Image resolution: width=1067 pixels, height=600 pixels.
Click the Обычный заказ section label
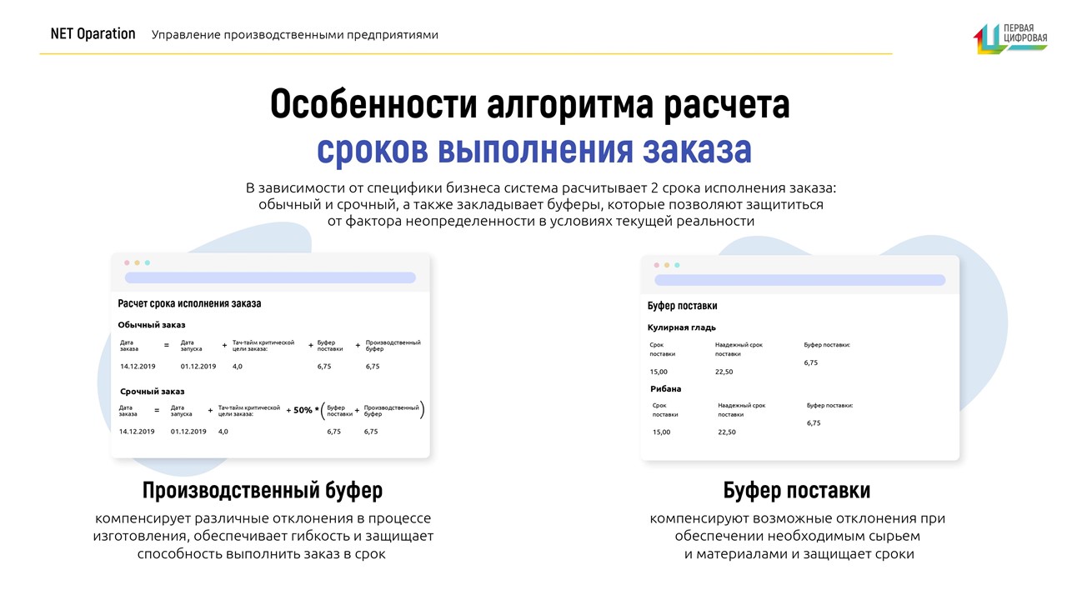pyautogui.click(x=152, y=324)
